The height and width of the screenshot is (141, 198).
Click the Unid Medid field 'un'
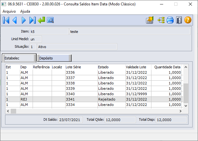[x=36, y=39]
